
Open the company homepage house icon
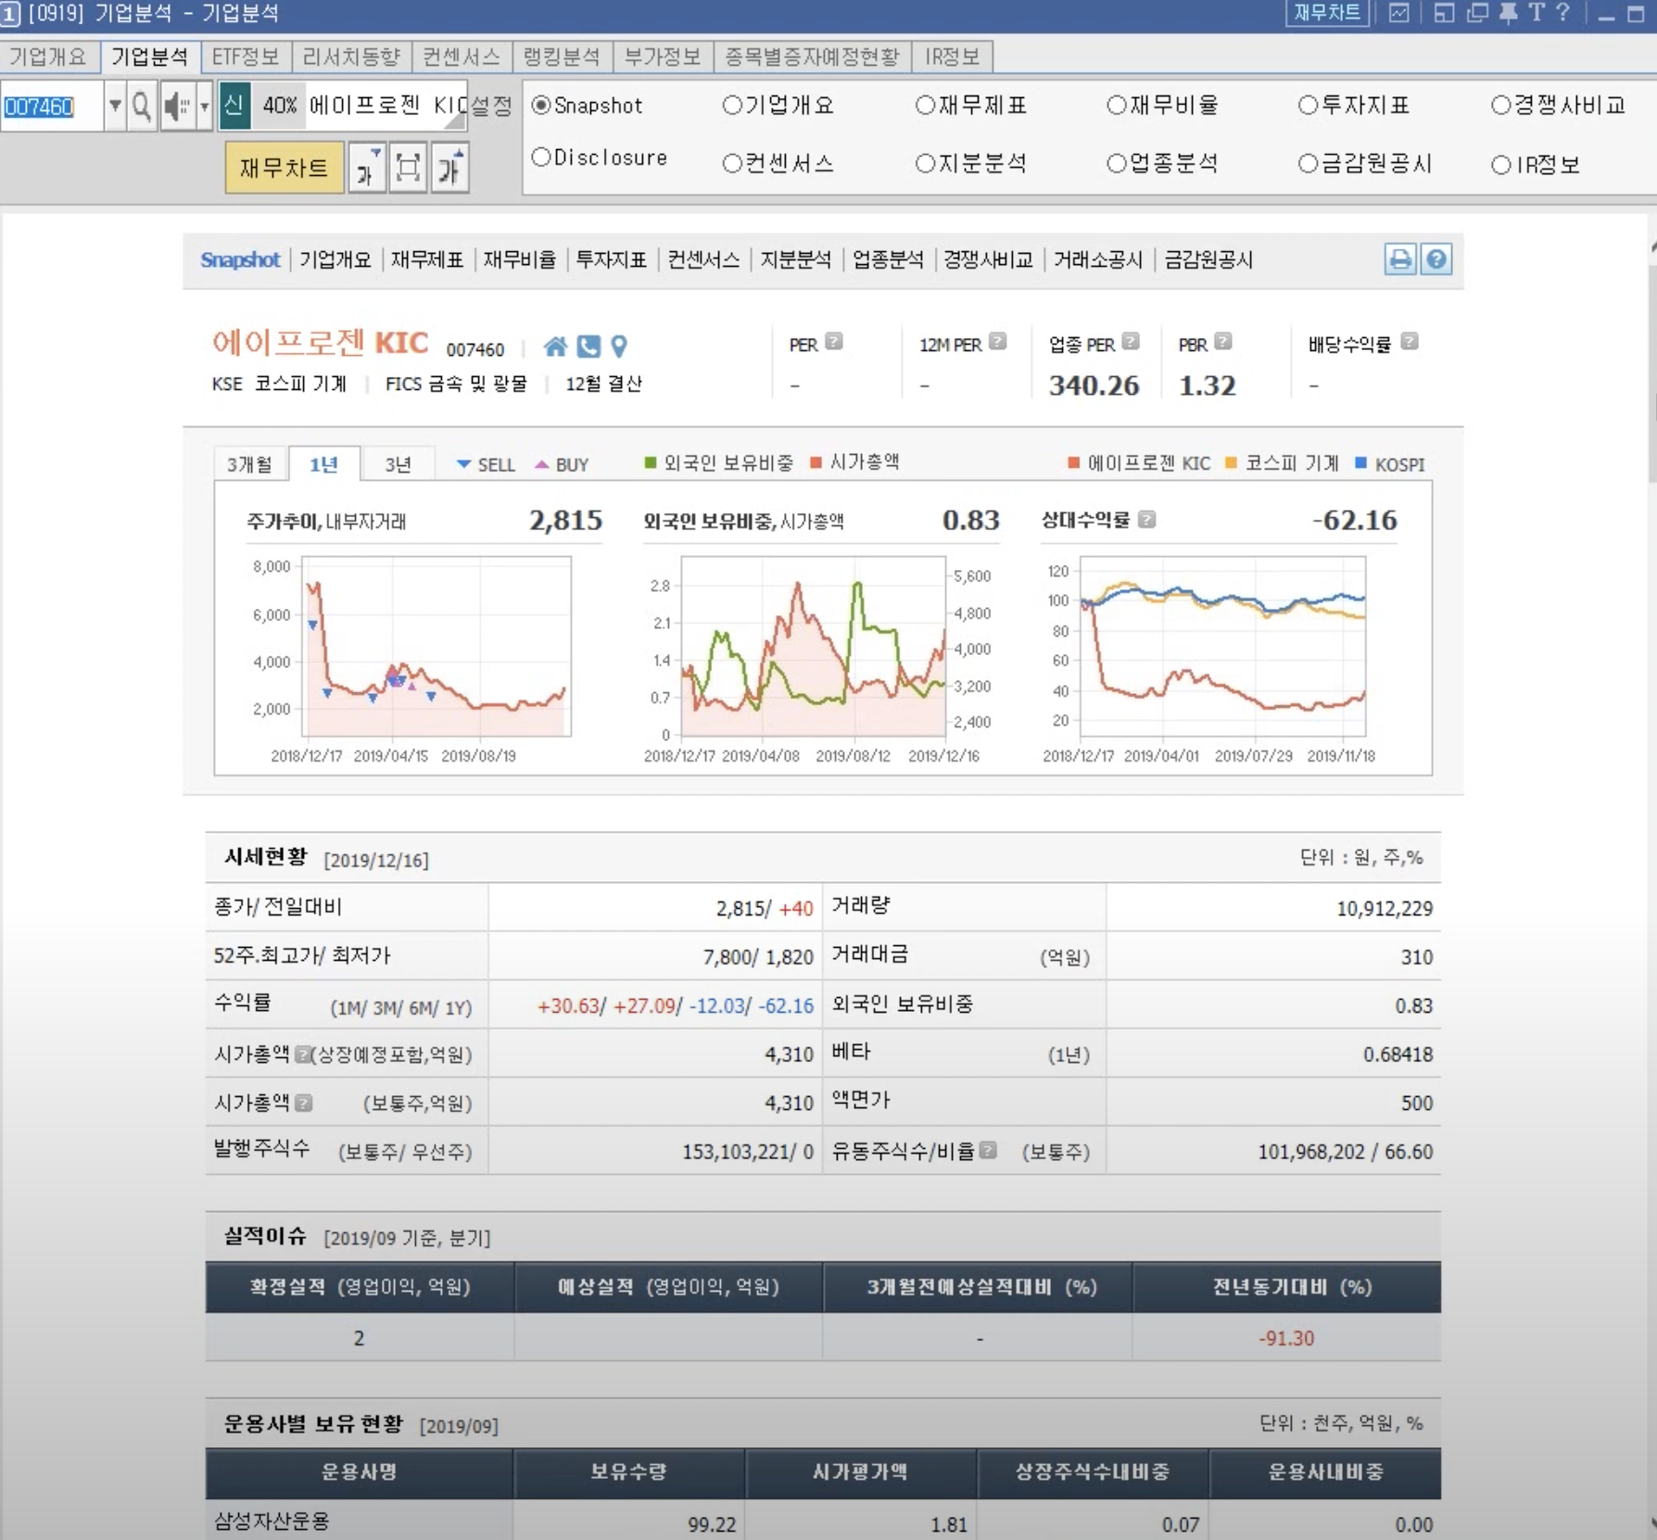click(x=555, y=347)
